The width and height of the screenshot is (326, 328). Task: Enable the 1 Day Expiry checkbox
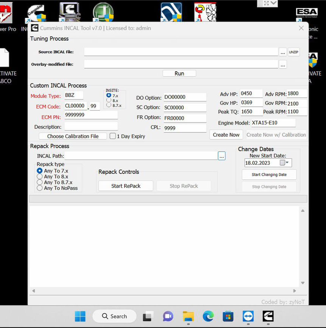click(112, 136)
